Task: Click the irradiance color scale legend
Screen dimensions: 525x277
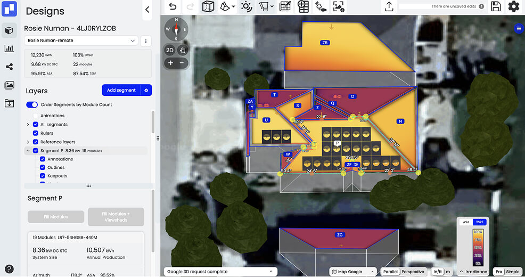Action: point(478,248)
